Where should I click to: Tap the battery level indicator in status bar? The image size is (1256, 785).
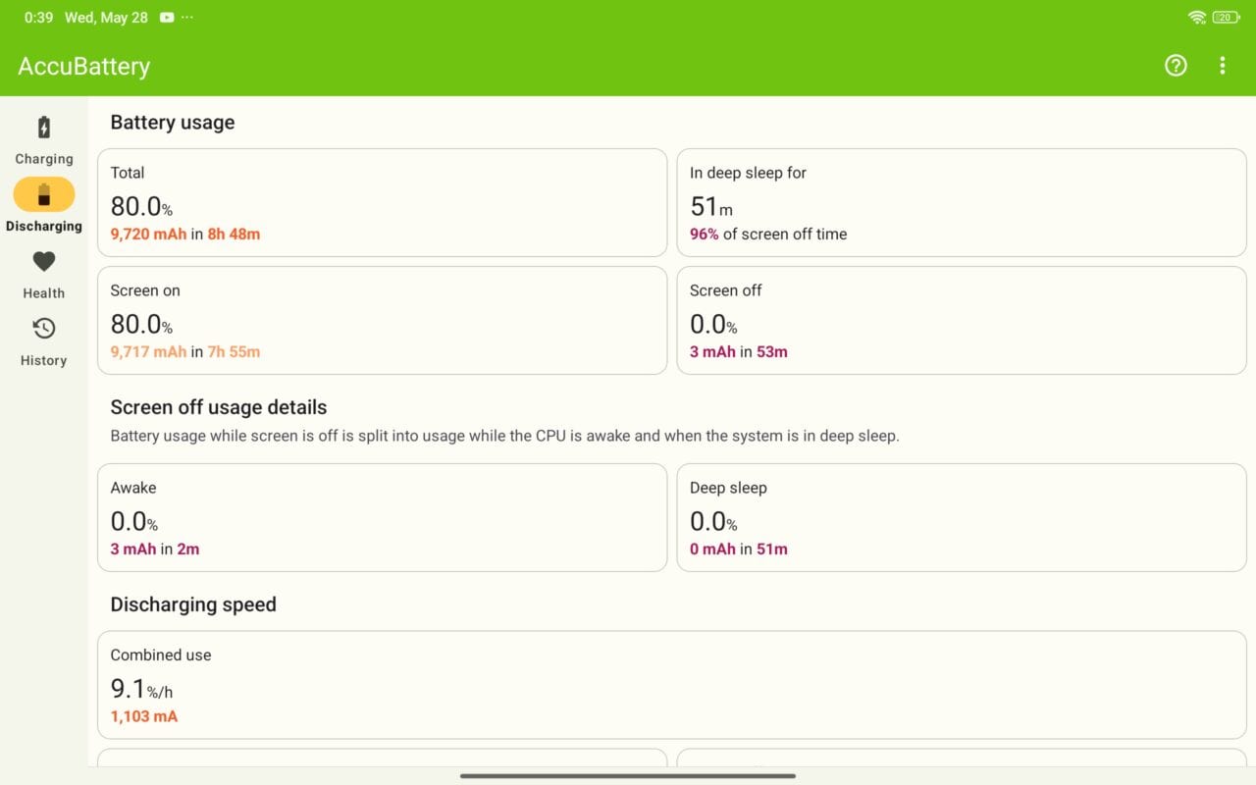click(1226, 18)
